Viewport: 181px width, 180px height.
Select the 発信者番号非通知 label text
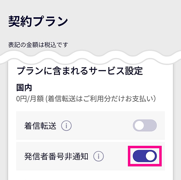(x=56, y=156)
